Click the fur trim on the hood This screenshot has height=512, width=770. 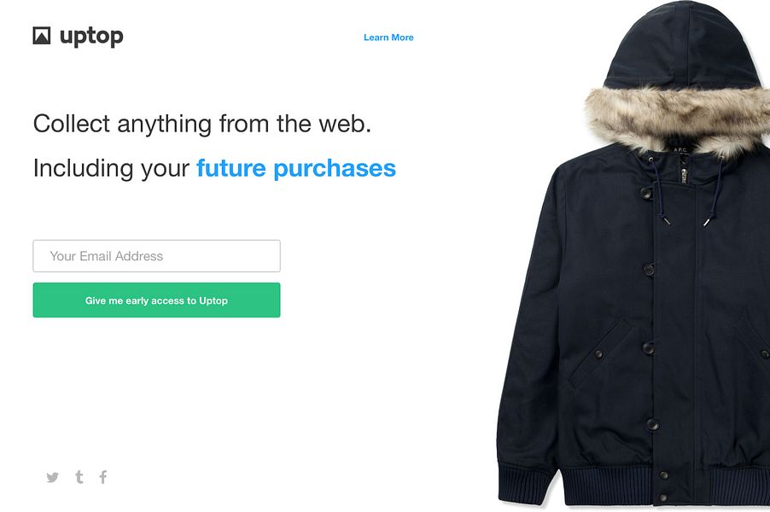coord(678,115)
